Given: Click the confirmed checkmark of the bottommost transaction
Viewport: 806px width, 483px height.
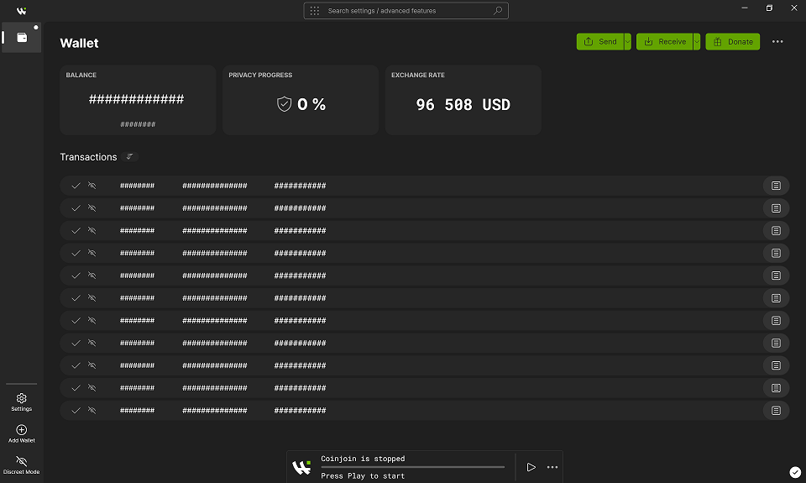Looking at the screenshot, I should pyautogui.click(x=76, y=411).
